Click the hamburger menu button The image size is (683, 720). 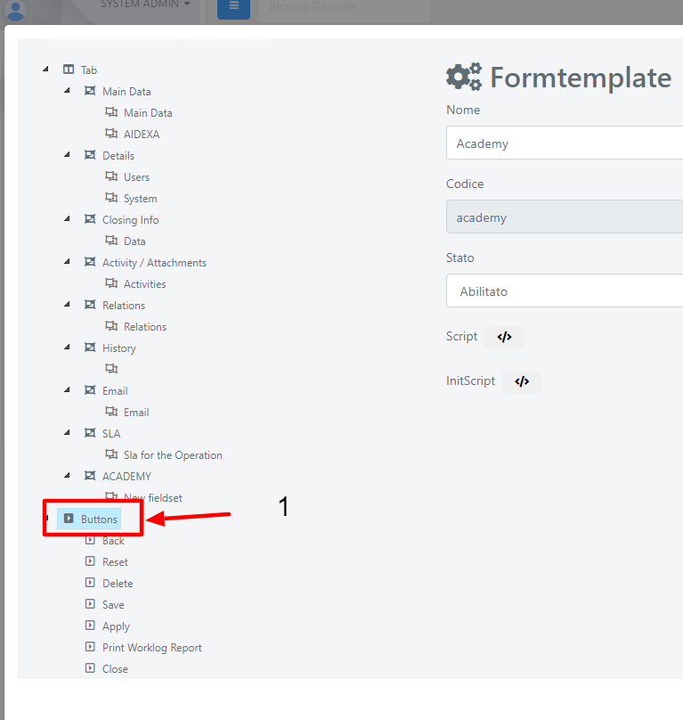233,7
